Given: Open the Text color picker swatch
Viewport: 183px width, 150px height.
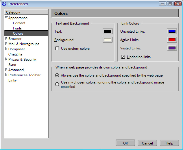Looking at the screenshot, I should [107, 31].
